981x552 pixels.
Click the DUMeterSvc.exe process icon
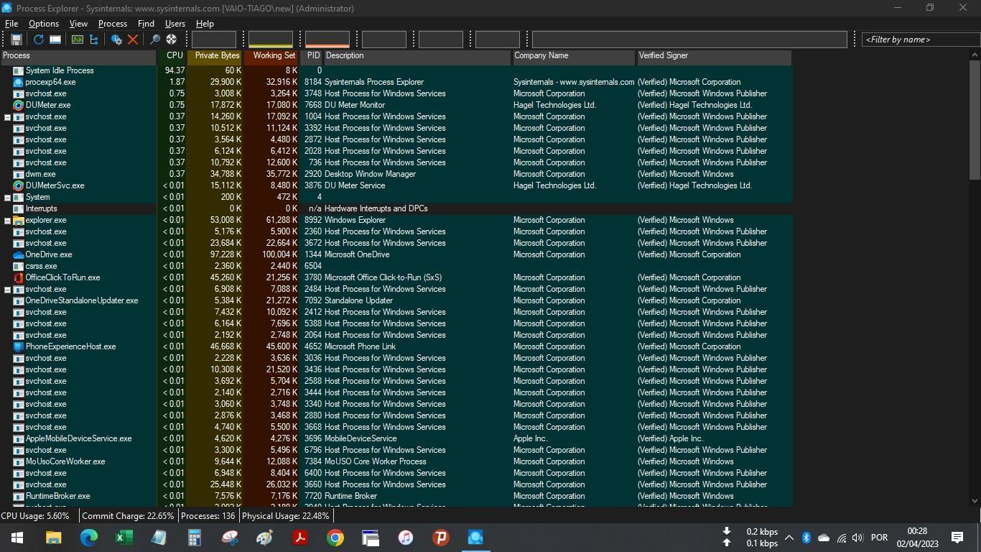click(x=19, y=185)
